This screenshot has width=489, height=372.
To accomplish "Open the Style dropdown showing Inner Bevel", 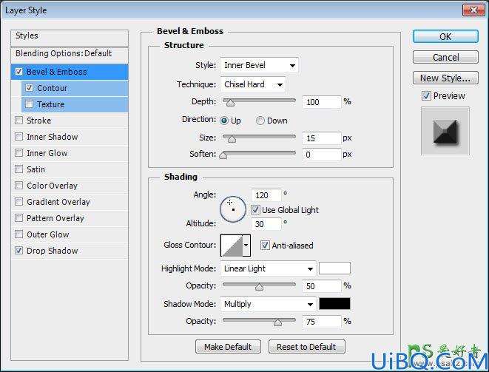I will click(x=259, y=65).
